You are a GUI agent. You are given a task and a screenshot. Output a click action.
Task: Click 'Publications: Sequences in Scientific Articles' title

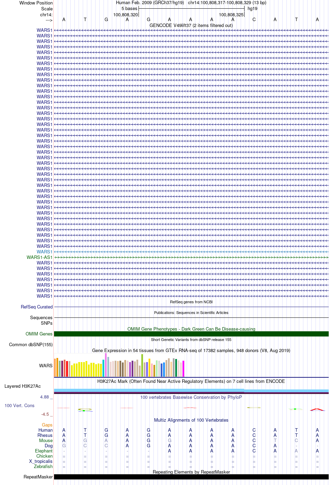point(191,313)
